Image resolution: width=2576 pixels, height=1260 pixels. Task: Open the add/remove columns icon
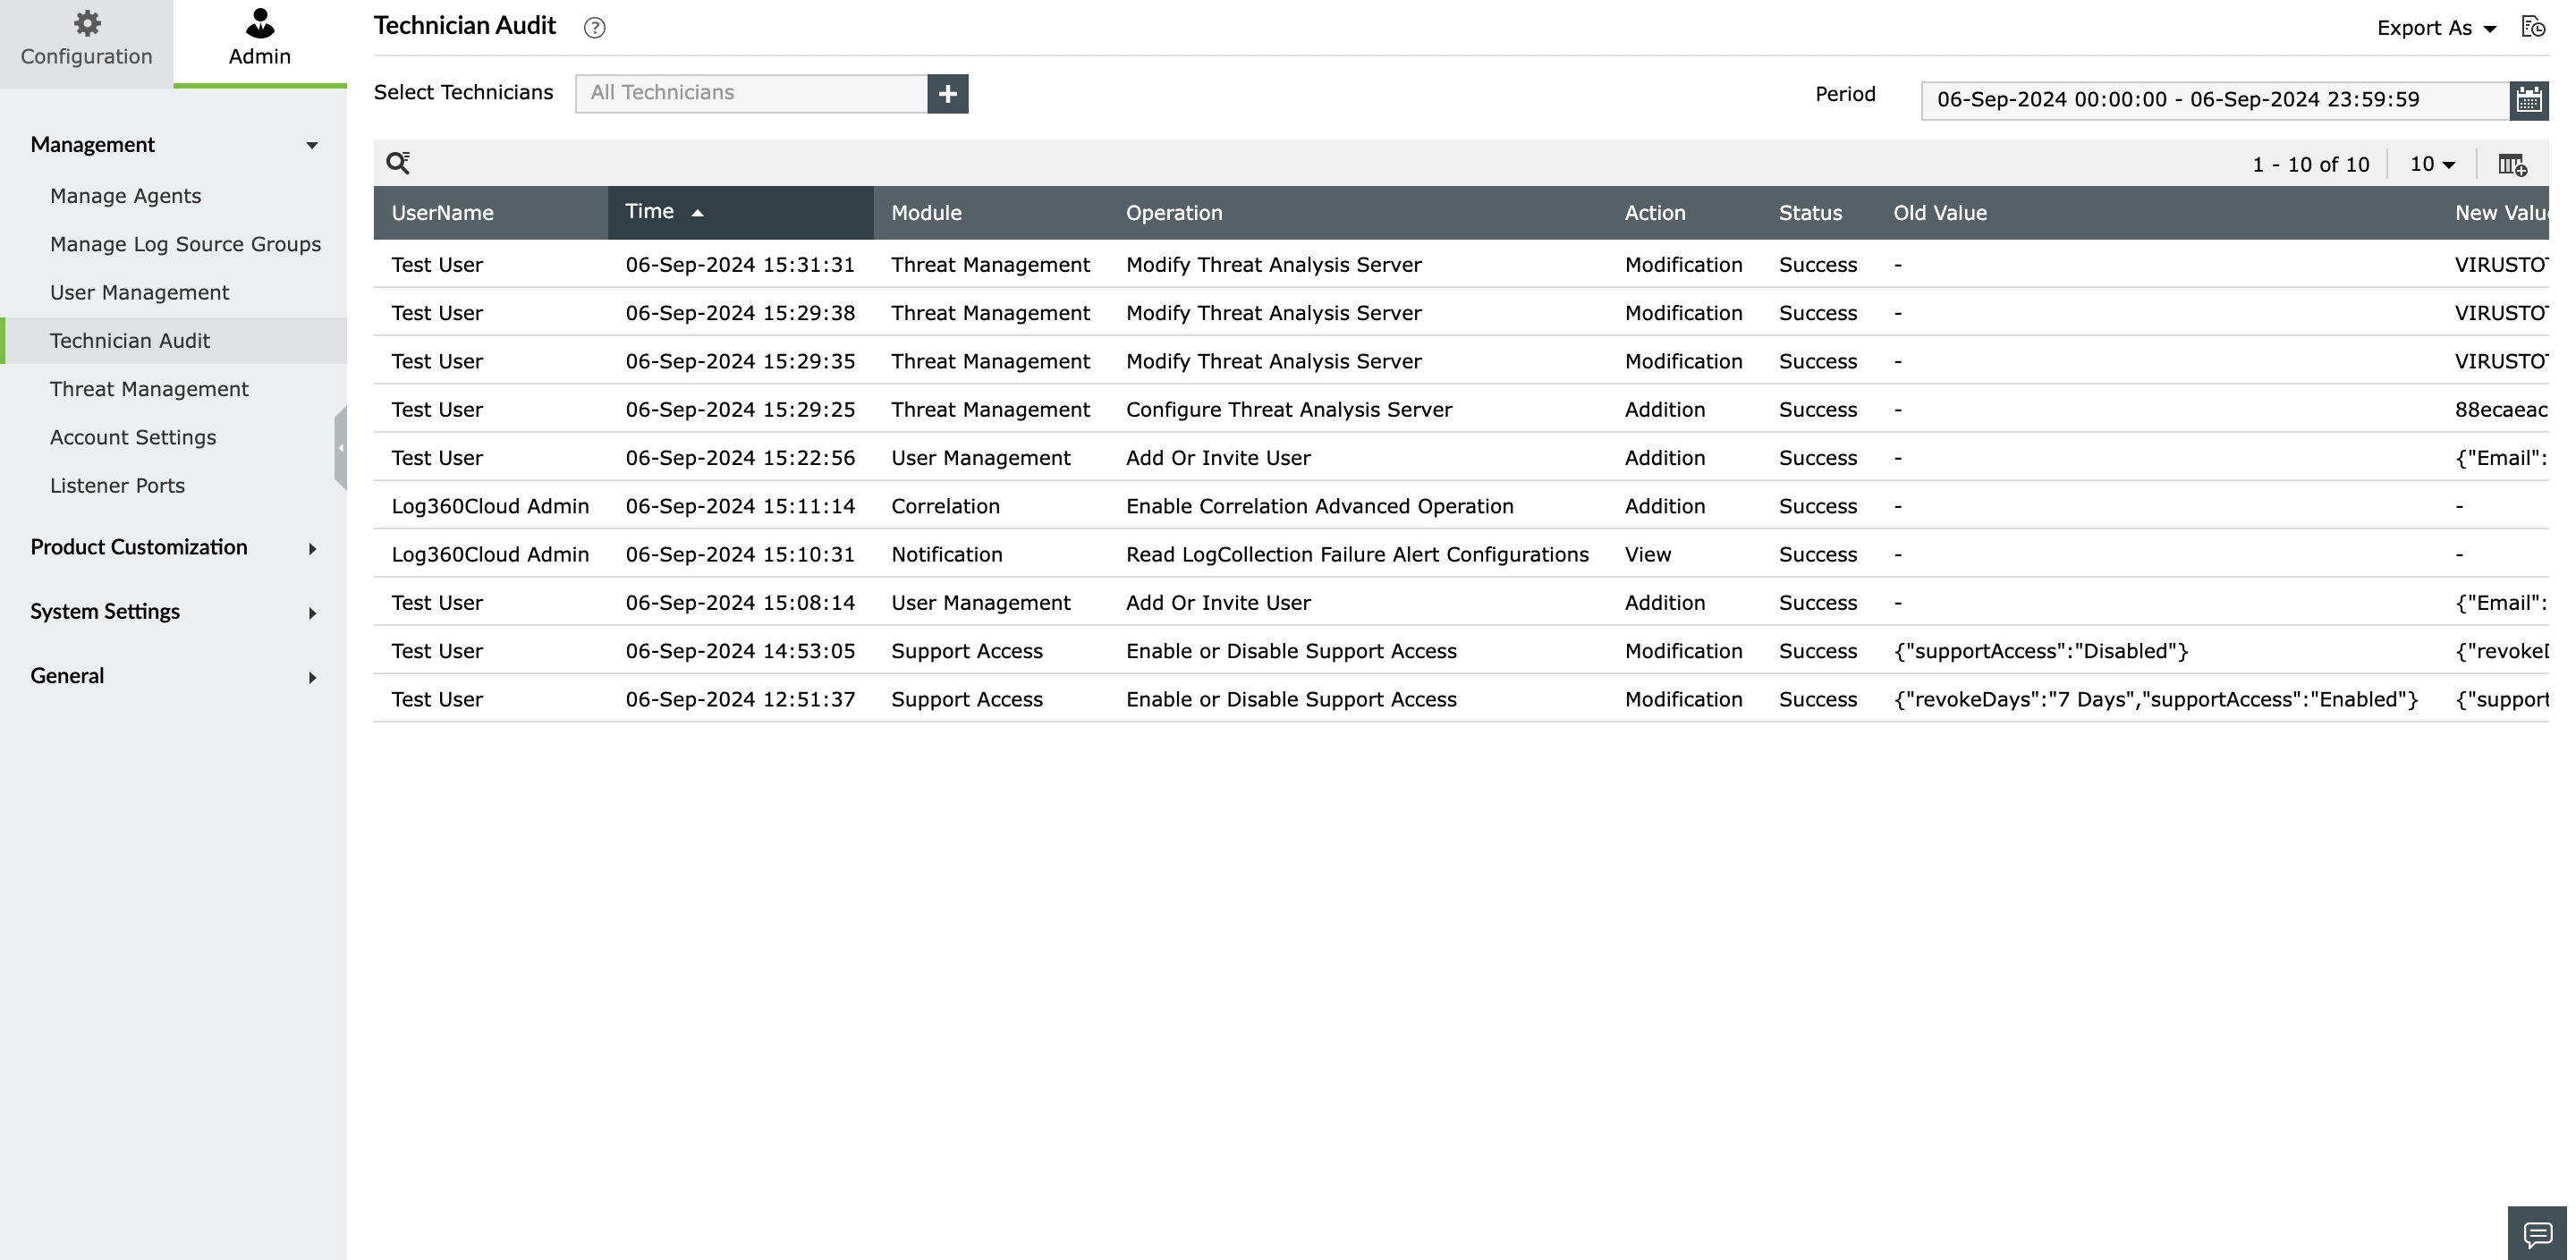(2512, 165)
